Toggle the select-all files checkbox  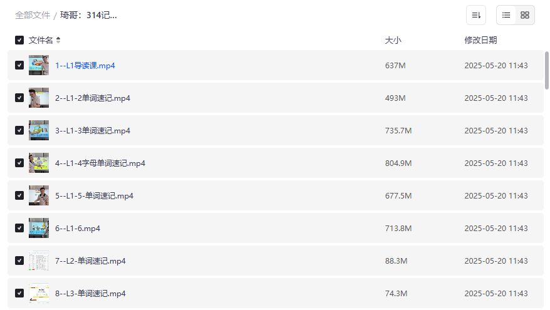(19, 40)
